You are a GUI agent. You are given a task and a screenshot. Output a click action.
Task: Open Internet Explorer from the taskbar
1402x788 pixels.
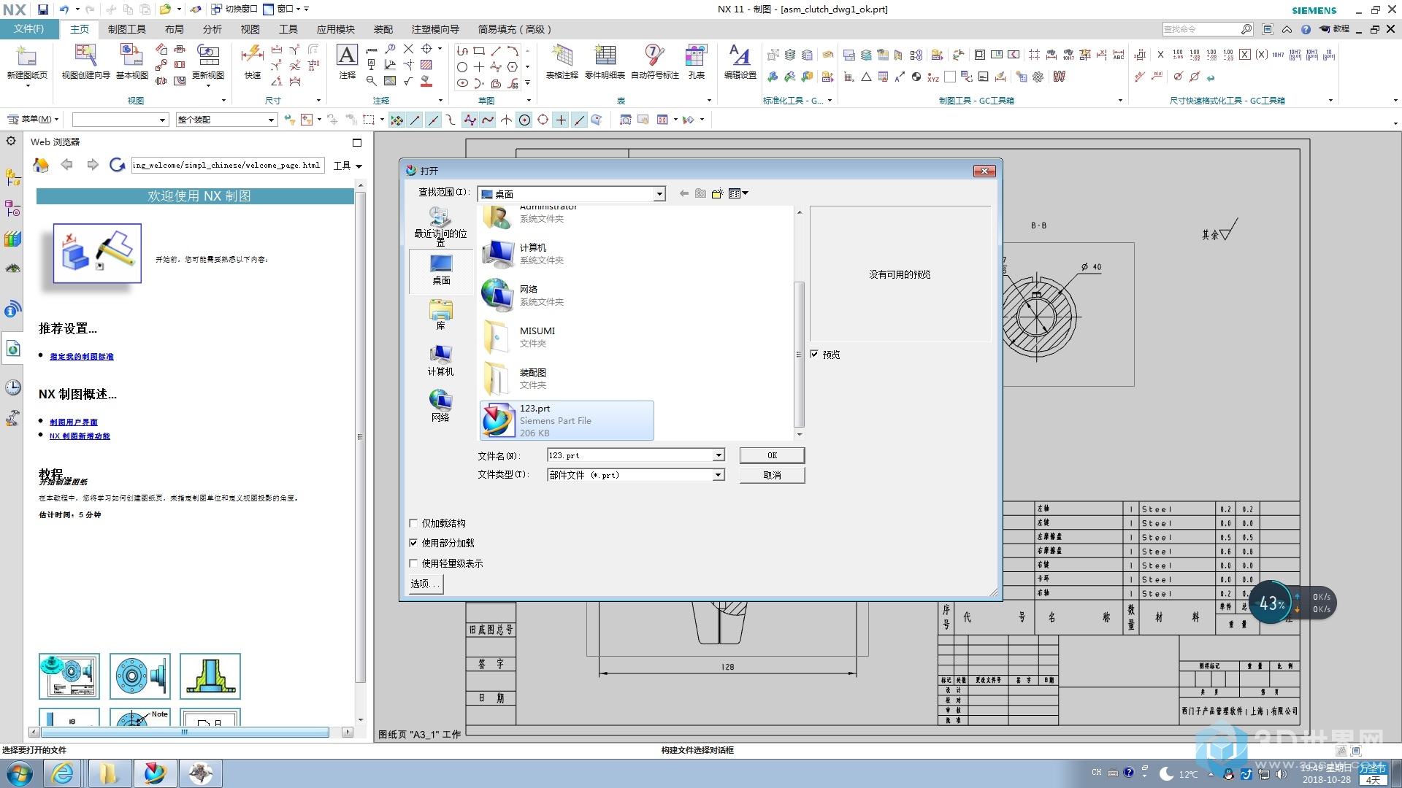pos(63,773)
